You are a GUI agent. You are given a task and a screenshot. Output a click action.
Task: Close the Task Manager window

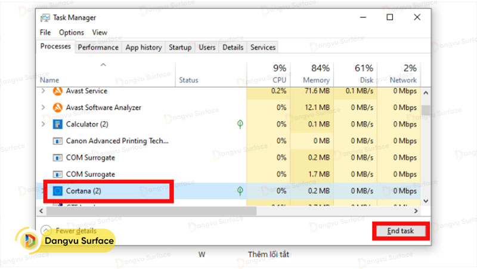click(x=417, y=17)
